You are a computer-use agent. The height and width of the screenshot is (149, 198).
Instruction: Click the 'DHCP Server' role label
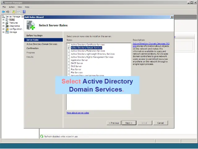(x=77, y=63)
